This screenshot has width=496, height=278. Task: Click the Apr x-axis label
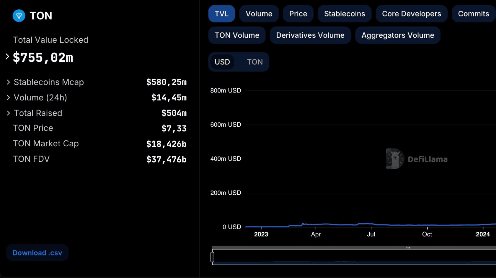click(316, 234)
